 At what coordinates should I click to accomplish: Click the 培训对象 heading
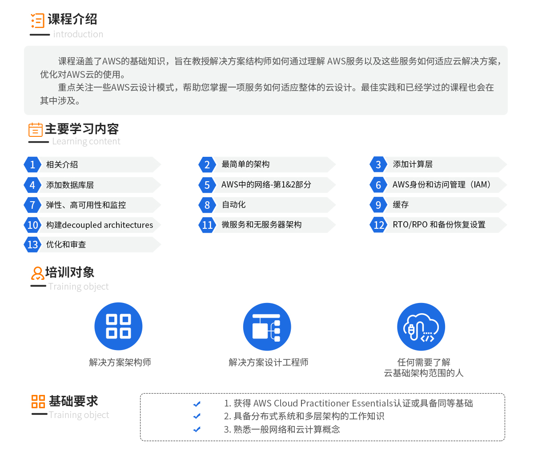[x=70, y=272]
